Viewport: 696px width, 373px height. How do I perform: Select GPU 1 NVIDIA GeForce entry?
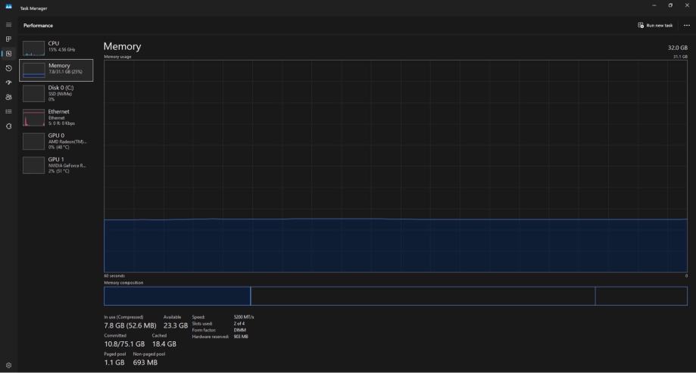click(x=56, y=165)
